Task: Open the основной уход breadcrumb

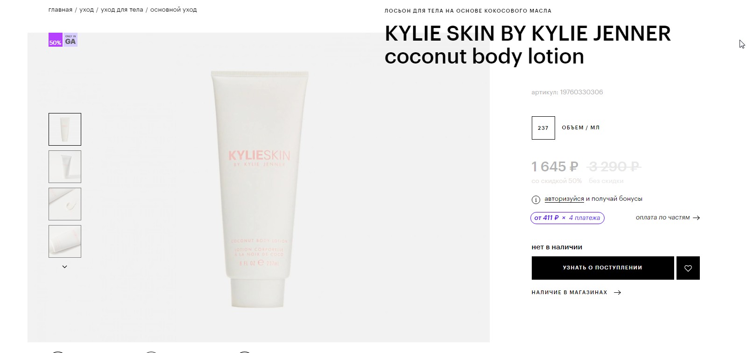Action: [x=173, y=10]
